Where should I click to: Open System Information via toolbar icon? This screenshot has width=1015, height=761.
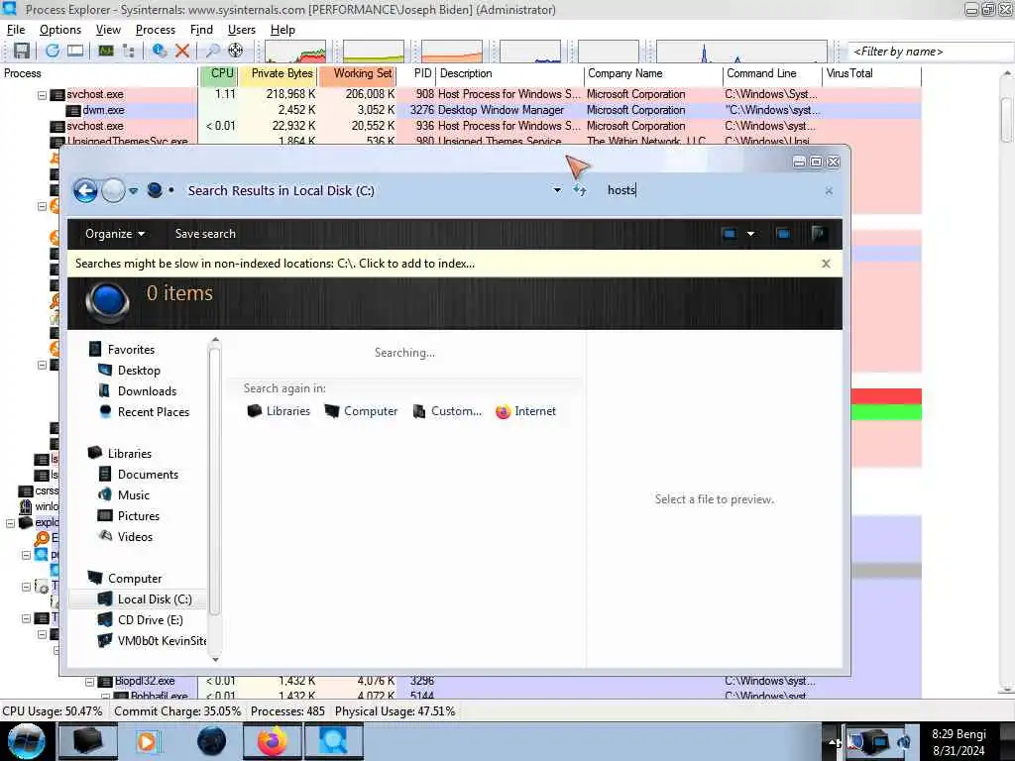pyautogui.click(x=105, y=51)
